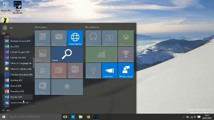Open the People tile

pos(43,70)
